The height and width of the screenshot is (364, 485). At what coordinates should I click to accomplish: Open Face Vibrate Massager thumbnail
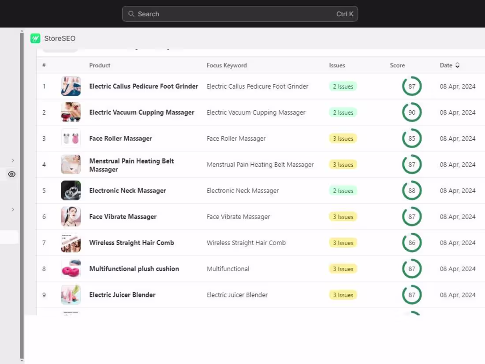point(71,216)
